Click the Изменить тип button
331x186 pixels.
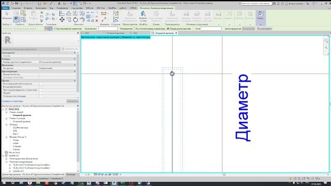pos(70,49)
